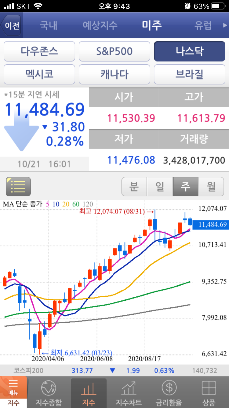Screen dimensions: 229x408
Task: Tap the ticker value 313.77
Action: pyautogui.click(x=82, y=371)
